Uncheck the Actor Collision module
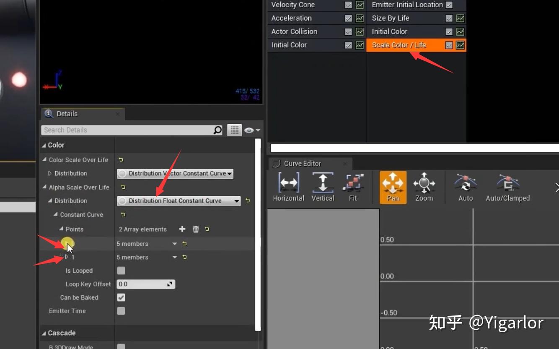559x349 pixels. point(348,32)
